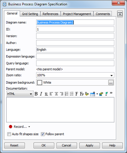Open the font selection F icon
Image resolution: width=127 pixels, height=153 pixels.
77,94
